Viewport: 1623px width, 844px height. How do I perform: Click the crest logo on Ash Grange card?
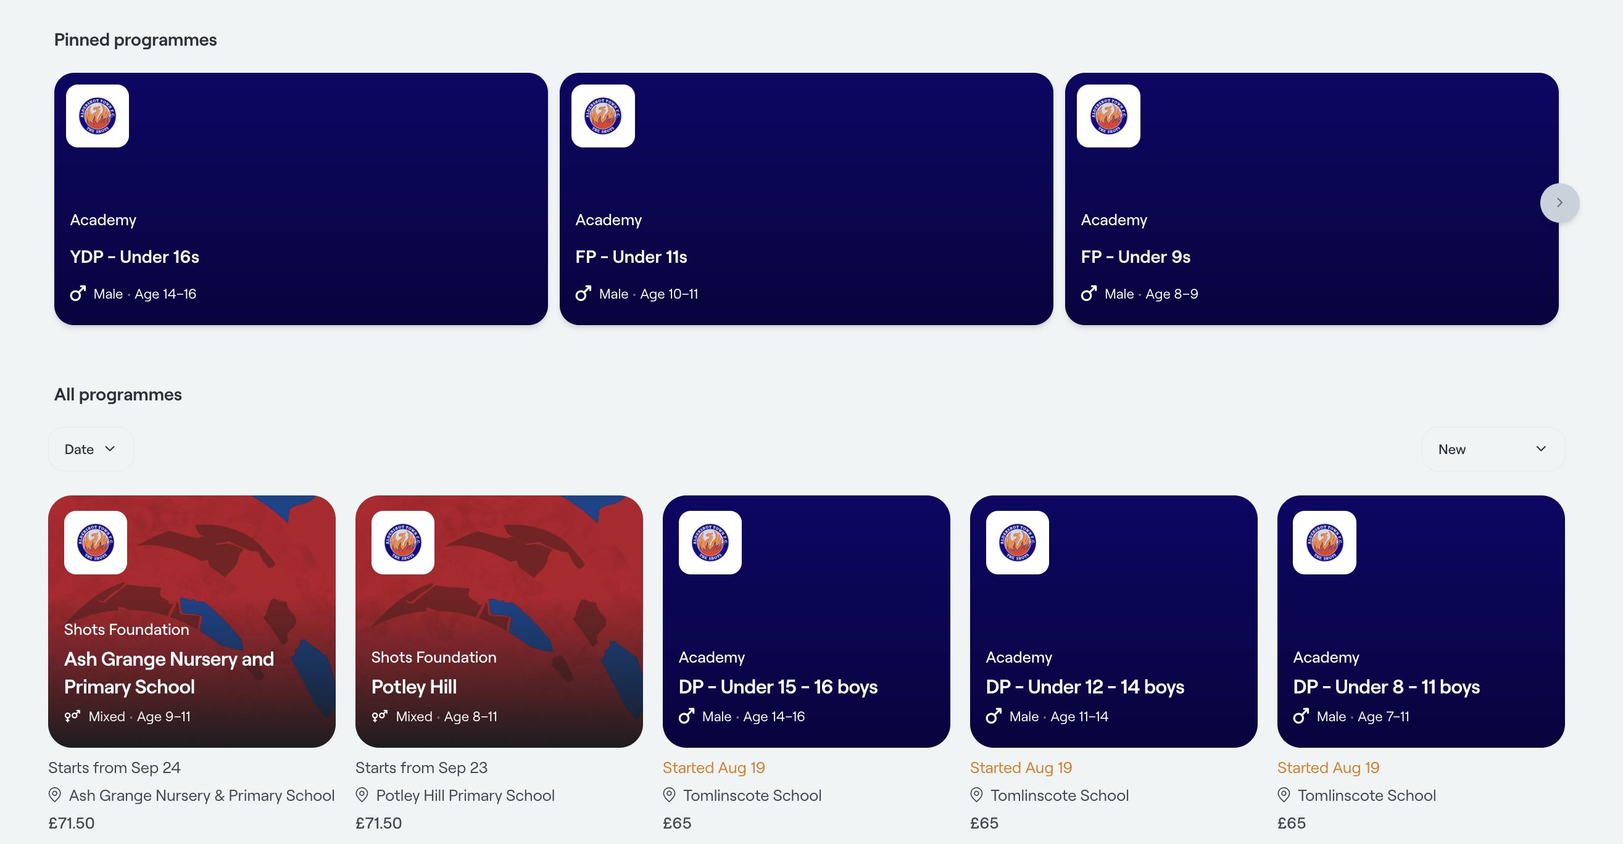(x=96, y=542)
